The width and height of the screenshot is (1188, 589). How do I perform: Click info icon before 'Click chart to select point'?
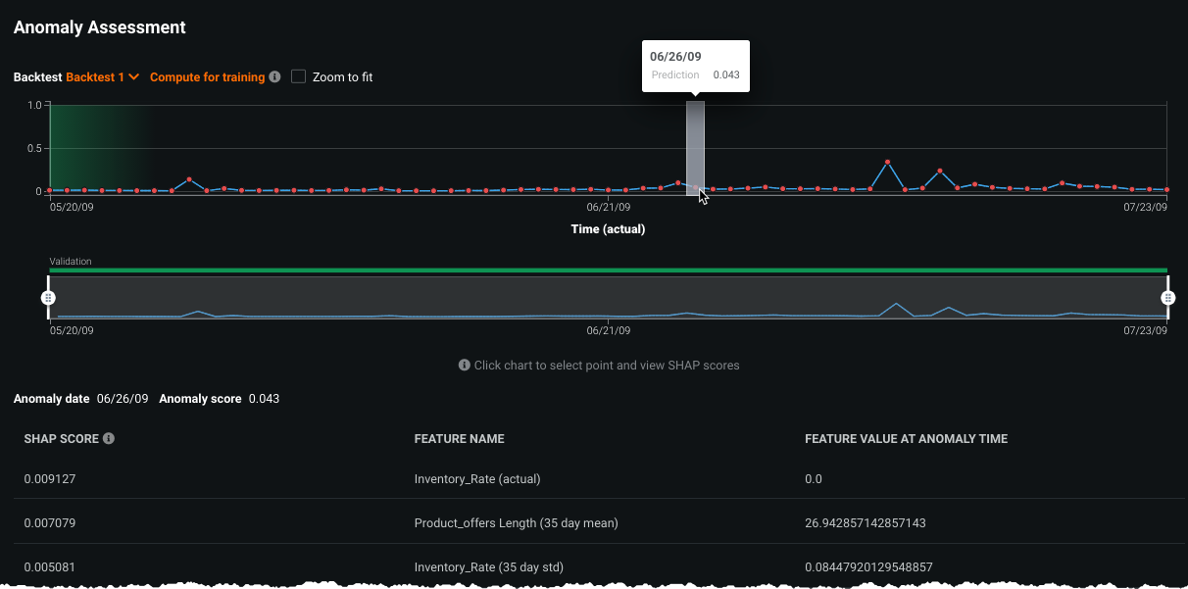coord(465,365)
